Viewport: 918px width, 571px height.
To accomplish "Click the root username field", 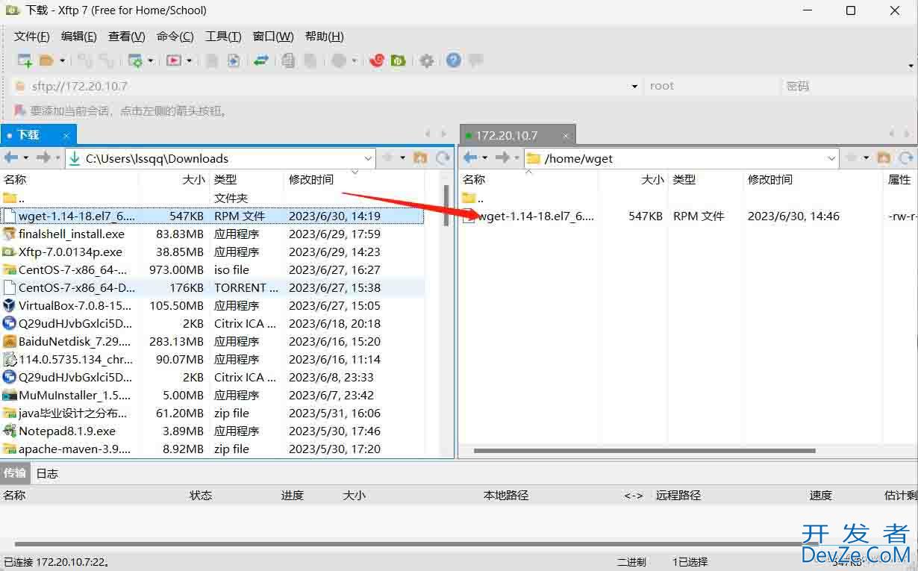I will [711, 86].
